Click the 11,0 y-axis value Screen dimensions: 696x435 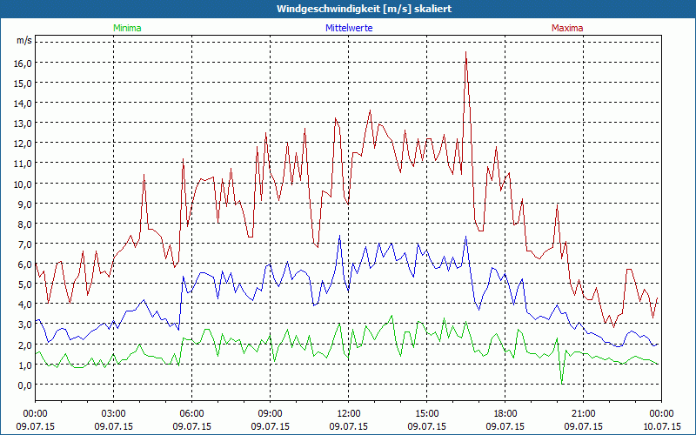(24, 164)
